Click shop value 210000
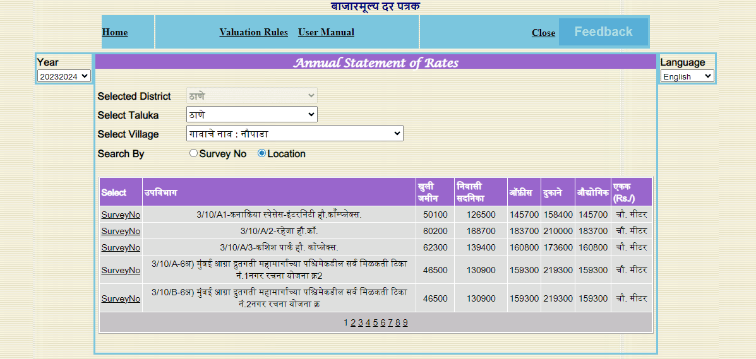756x359 pixels. tap(558, 231)
